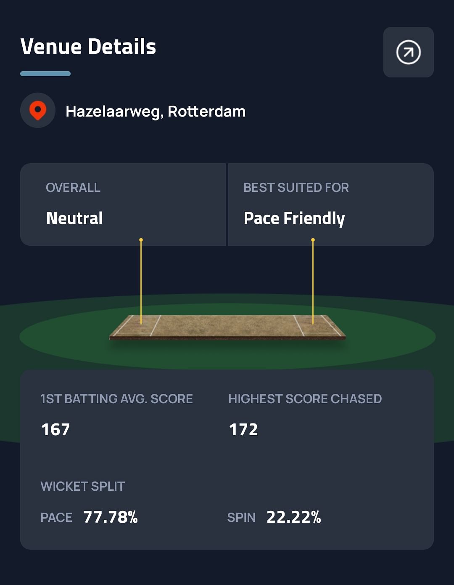The image size is (454, 585).
Task: Select the Pace Friendly value
Action: click(294, 218)
